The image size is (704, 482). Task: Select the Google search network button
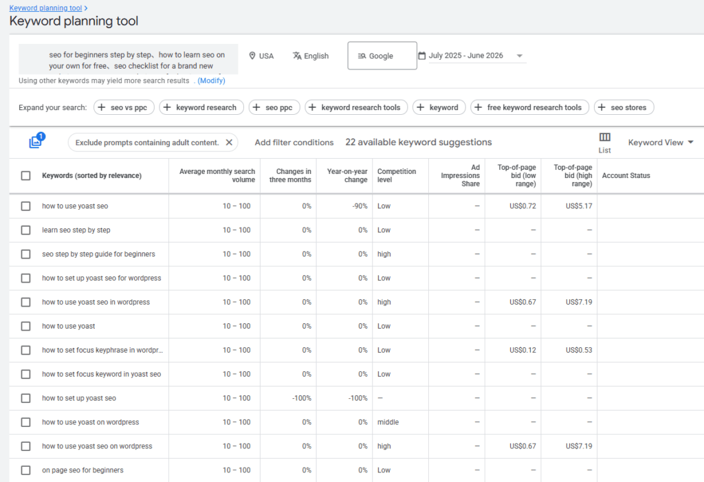pyautogui.click(x=382, y=56)
